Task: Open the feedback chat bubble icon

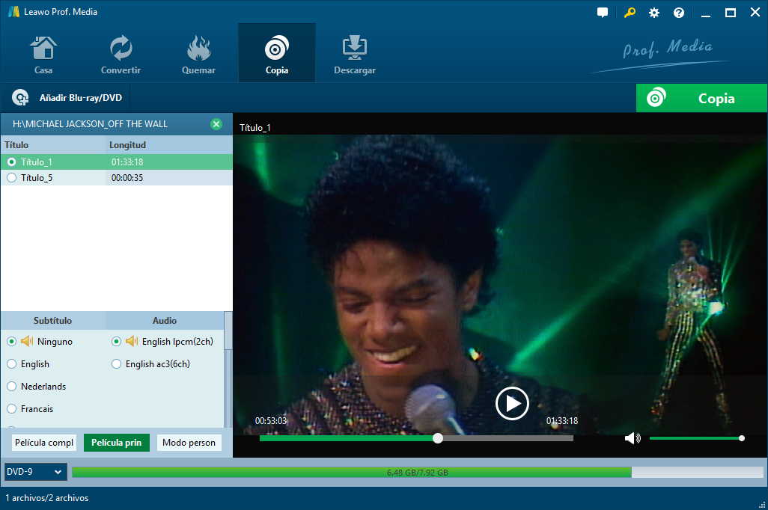Action: 603,13
